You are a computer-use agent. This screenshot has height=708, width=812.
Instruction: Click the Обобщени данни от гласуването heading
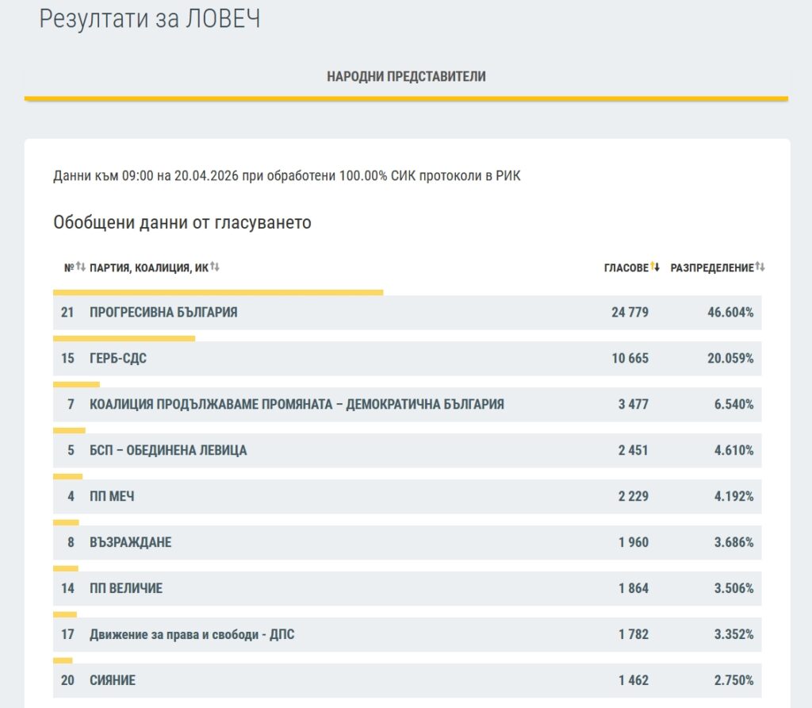pyautogui.click(x=182, y=223)
